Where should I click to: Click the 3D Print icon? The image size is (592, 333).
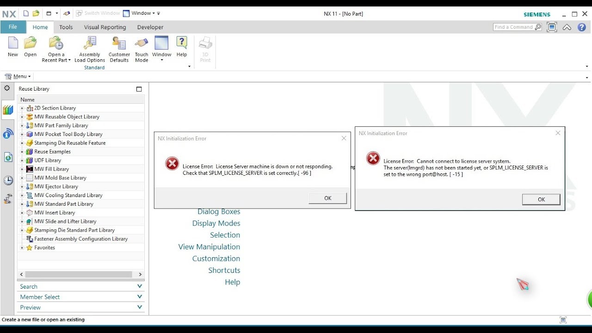pos(205,43)
